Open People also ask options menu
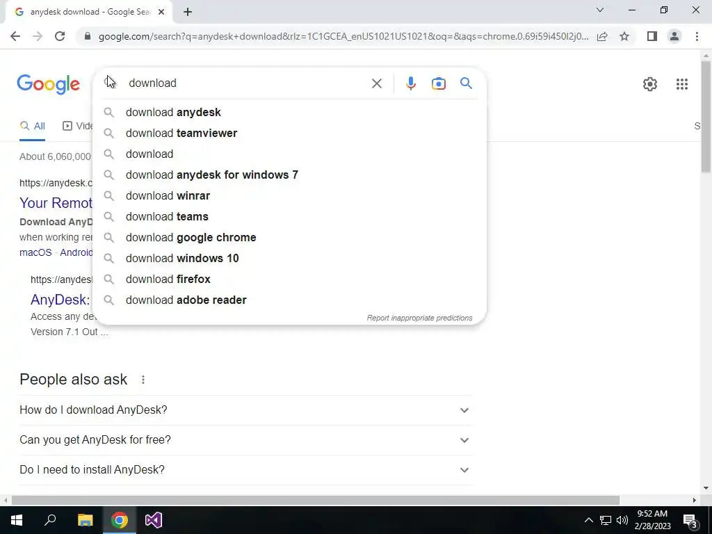Image resolution: width=712 pixels, height=534 pixels. pos(143,380)
